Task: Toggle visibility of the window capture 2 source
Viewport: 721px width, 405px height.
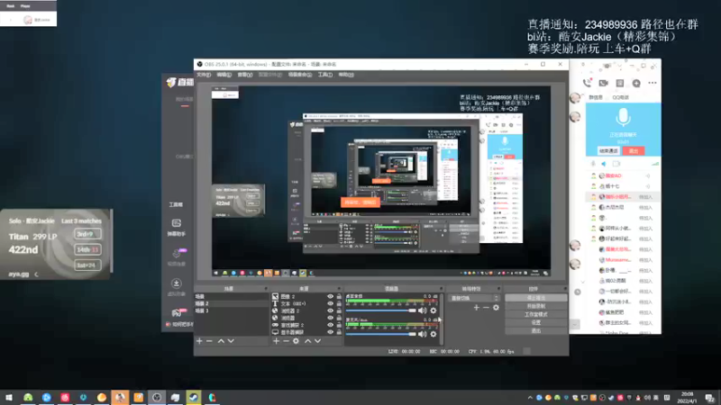Action: [x=330, y=325]
